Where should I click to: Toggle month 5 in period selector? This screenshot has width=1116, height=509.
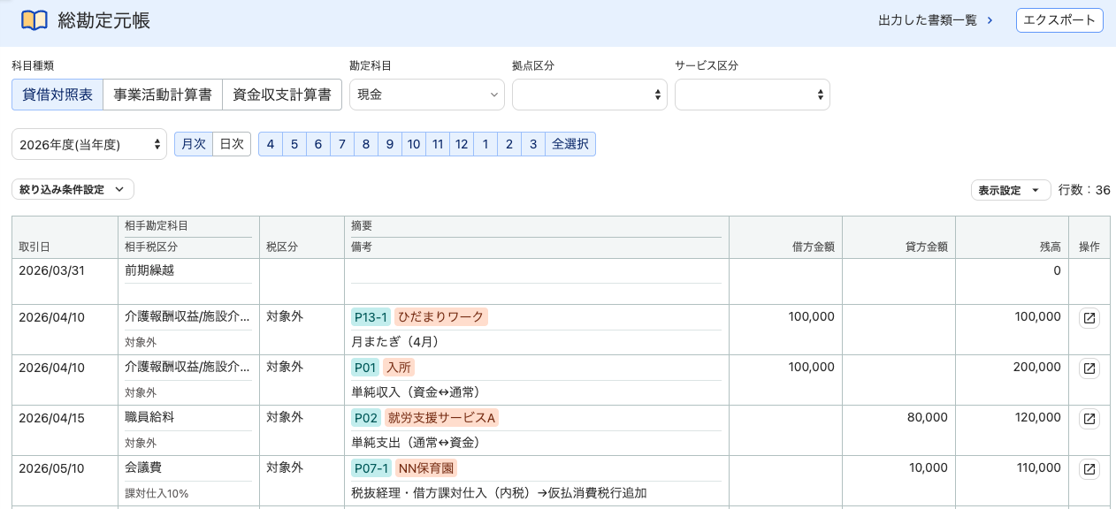[x=294, y=144]
